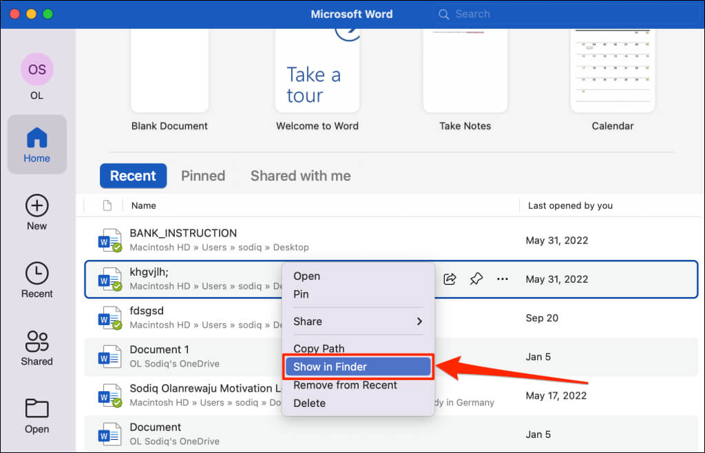Open the OS account avatar
Viewport: 705px width, 453px height.
[x=37, y=69]
